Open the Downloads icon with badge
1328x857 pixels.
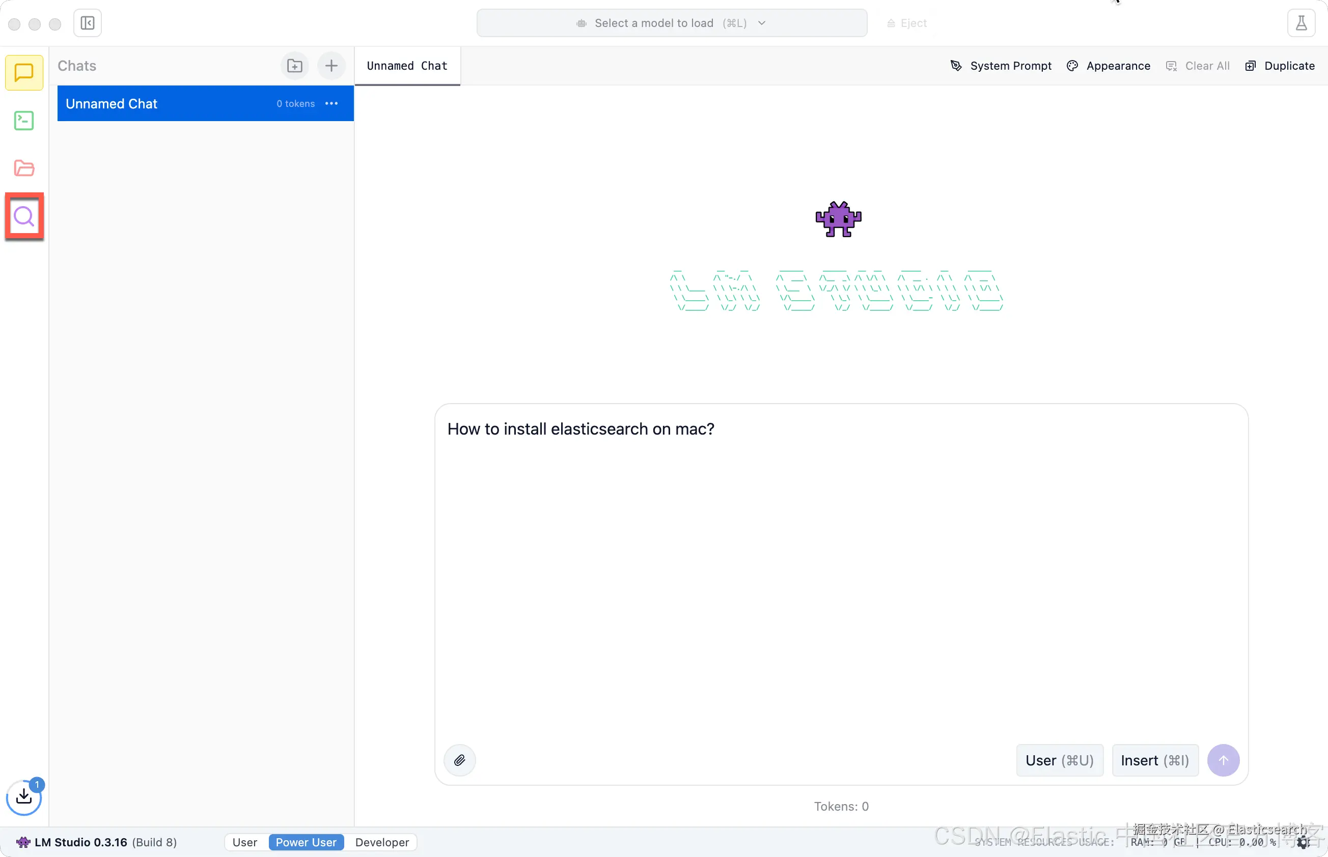point(24,797)
